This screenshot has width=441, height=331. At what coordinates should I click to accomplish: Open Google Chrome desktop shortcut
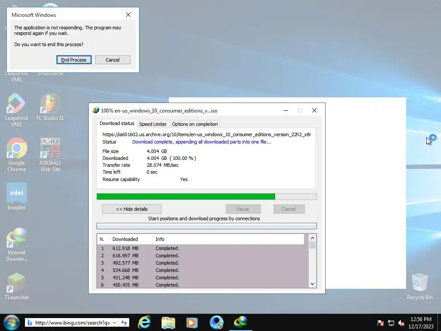pyautogui.click(x=17, y=155)
